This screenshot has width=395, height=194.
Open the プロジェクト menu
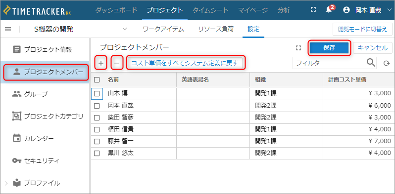165,10
